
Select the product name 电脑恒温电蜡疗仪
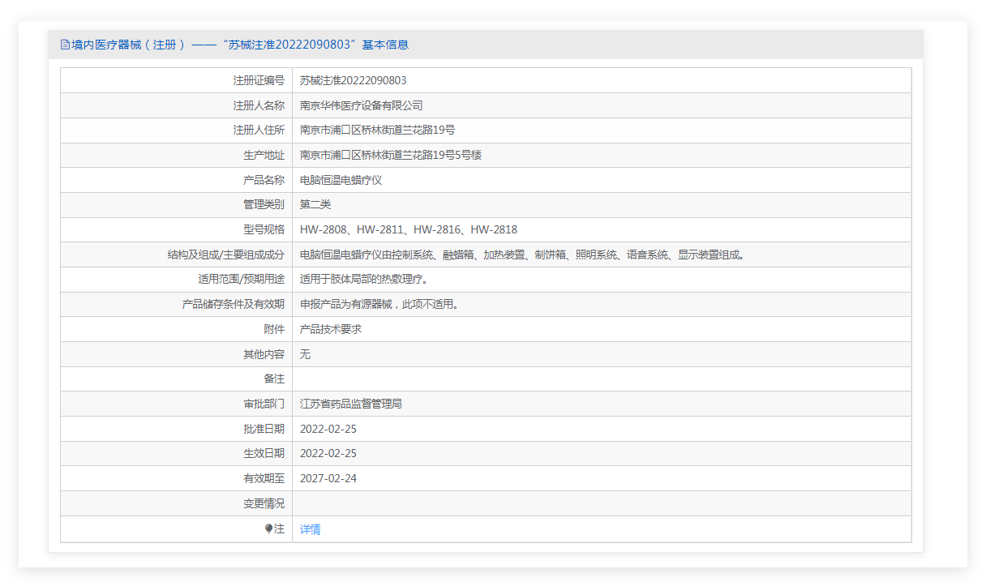click(341, 180)
